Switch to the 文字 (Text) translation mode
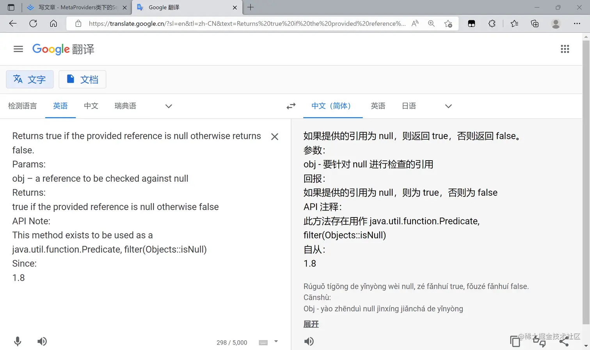The height and width of the screenshot is (350, 590). (x=30, y=80)
